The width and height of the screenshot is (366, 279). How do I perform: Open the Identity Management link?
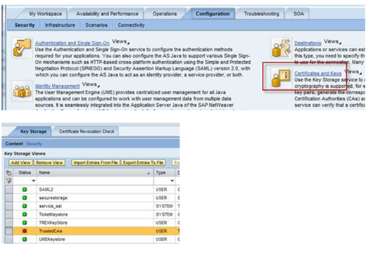(x=57, y=86)
